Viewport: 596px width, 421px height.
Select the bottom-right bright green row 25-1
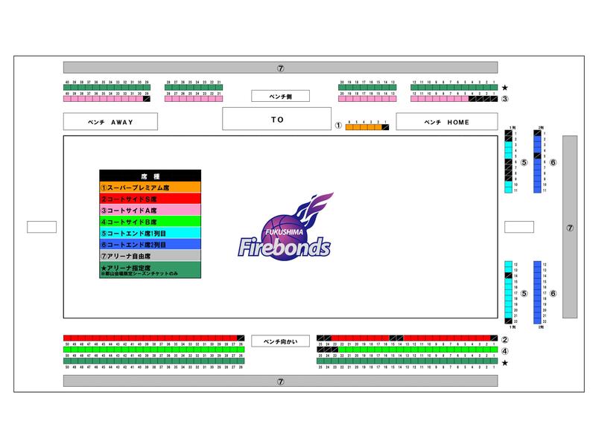click(x=407, y=350)
